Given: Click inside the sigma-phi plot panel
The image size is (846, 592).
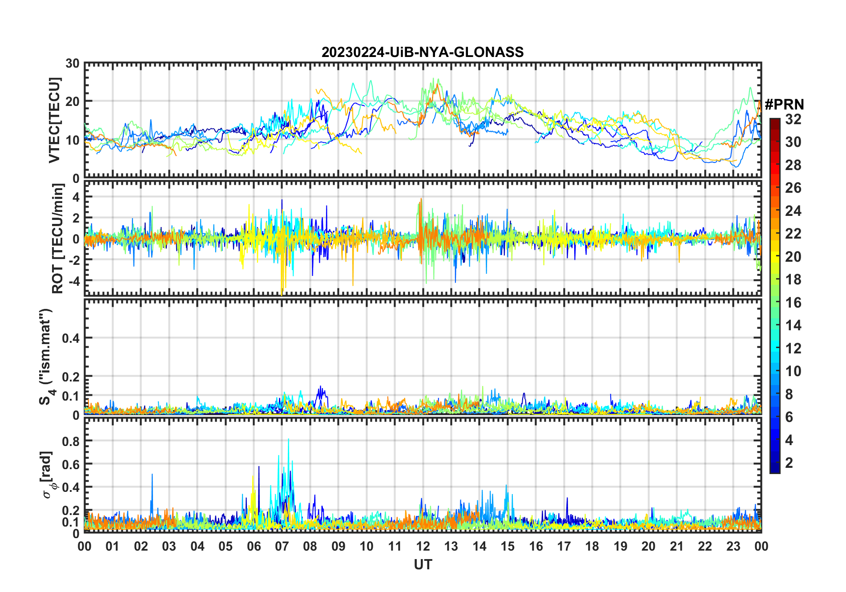Looking at the screenshot, I should point(423,475).
